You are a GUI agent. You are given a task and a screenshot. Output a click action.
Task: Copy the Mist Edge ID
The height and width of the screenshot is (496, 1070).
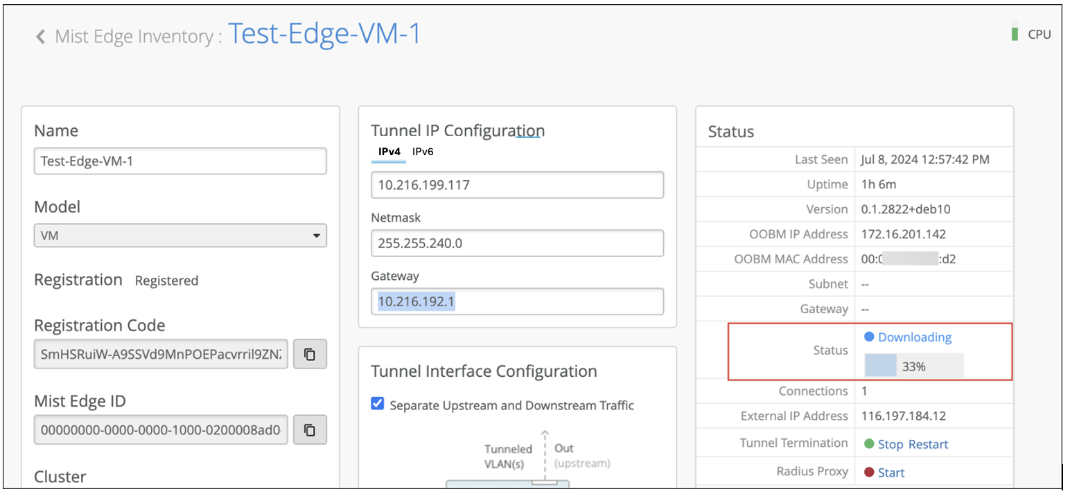310,430
